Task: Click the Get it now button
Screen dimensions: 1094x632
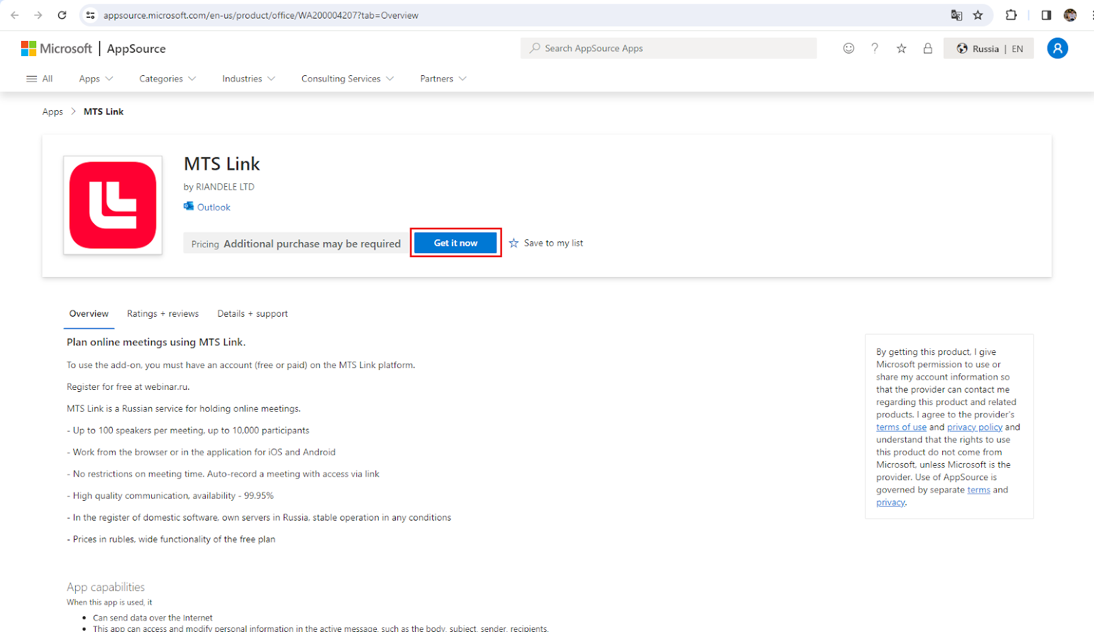Action: pos(455,243)
